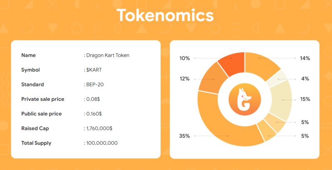Click the $KART symbol value
The height and width of the screenshot is (170, 332).
click(94, 70)
